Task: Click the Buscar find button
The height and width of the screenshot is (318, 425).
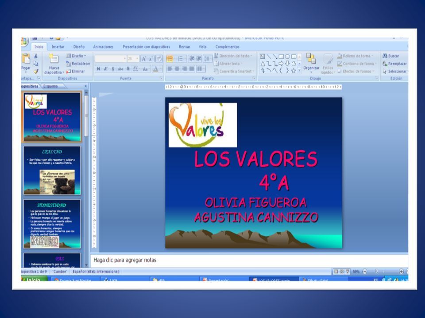Action: pos(390,56)
